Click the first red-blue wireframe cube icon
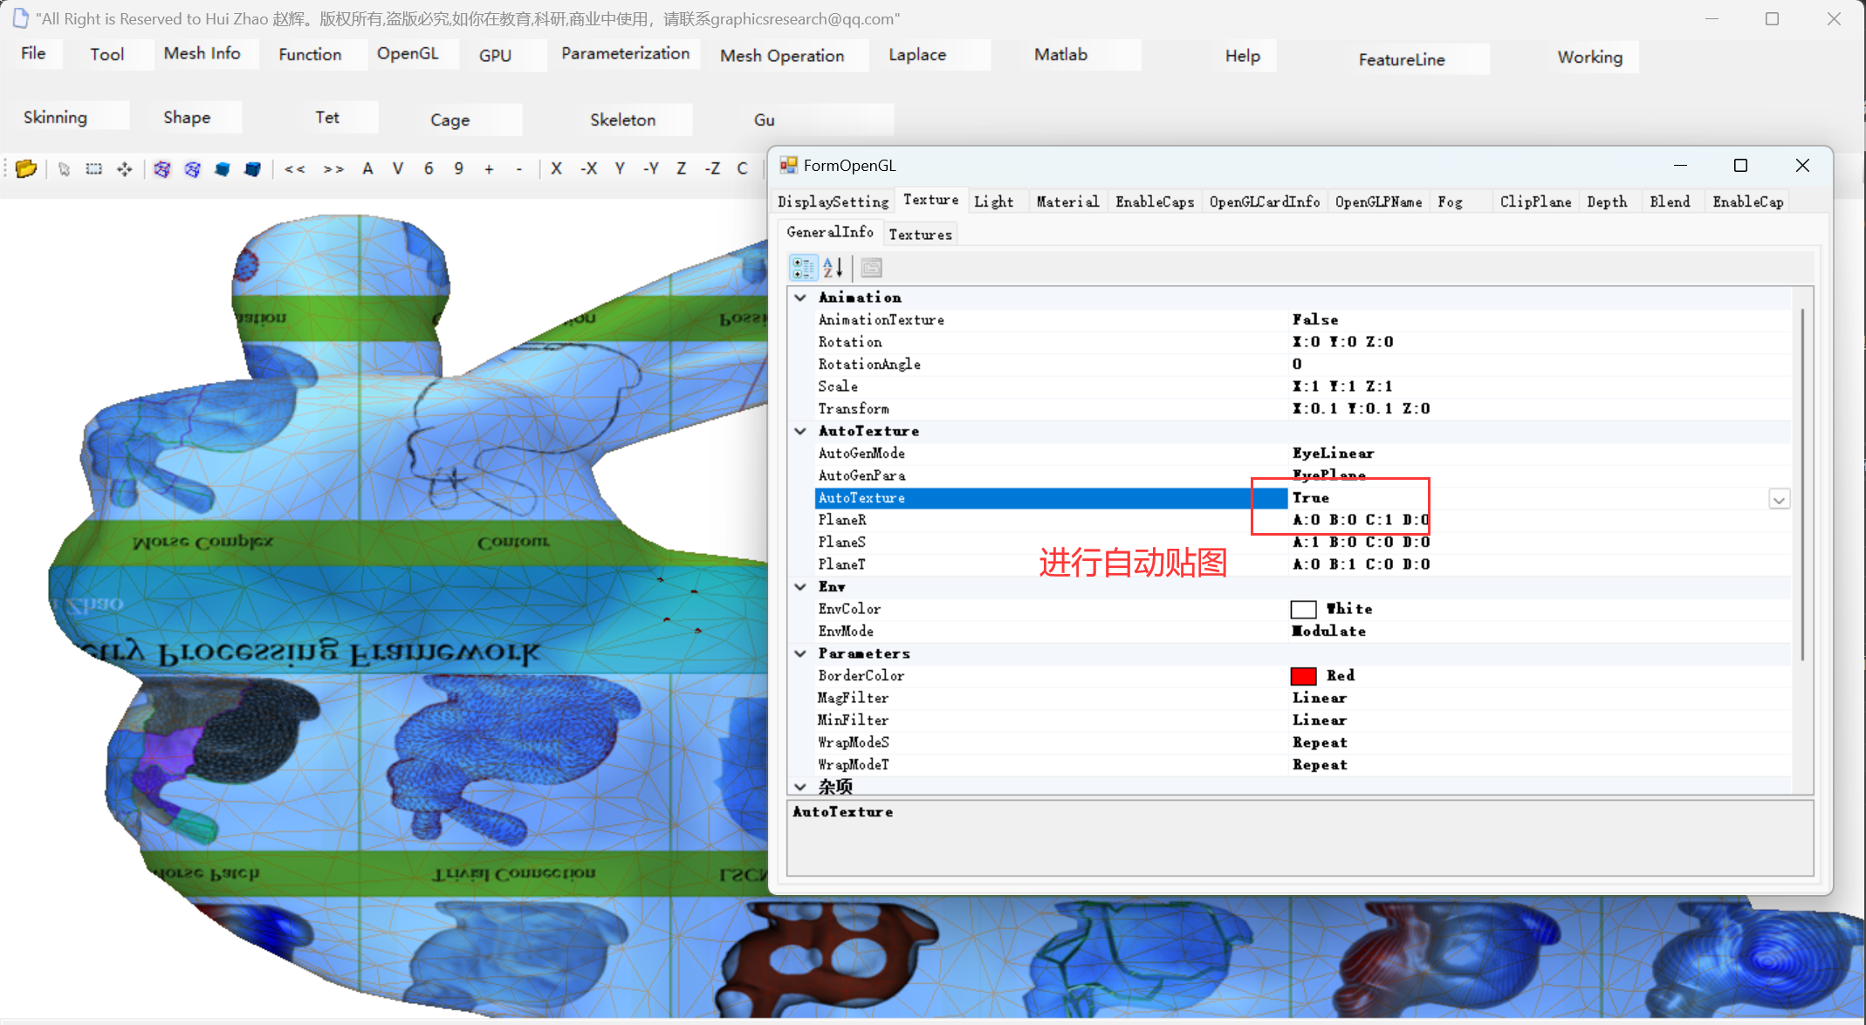Image resolution: width=1866 pixels, height=1025 pixels. pos(161,168)
